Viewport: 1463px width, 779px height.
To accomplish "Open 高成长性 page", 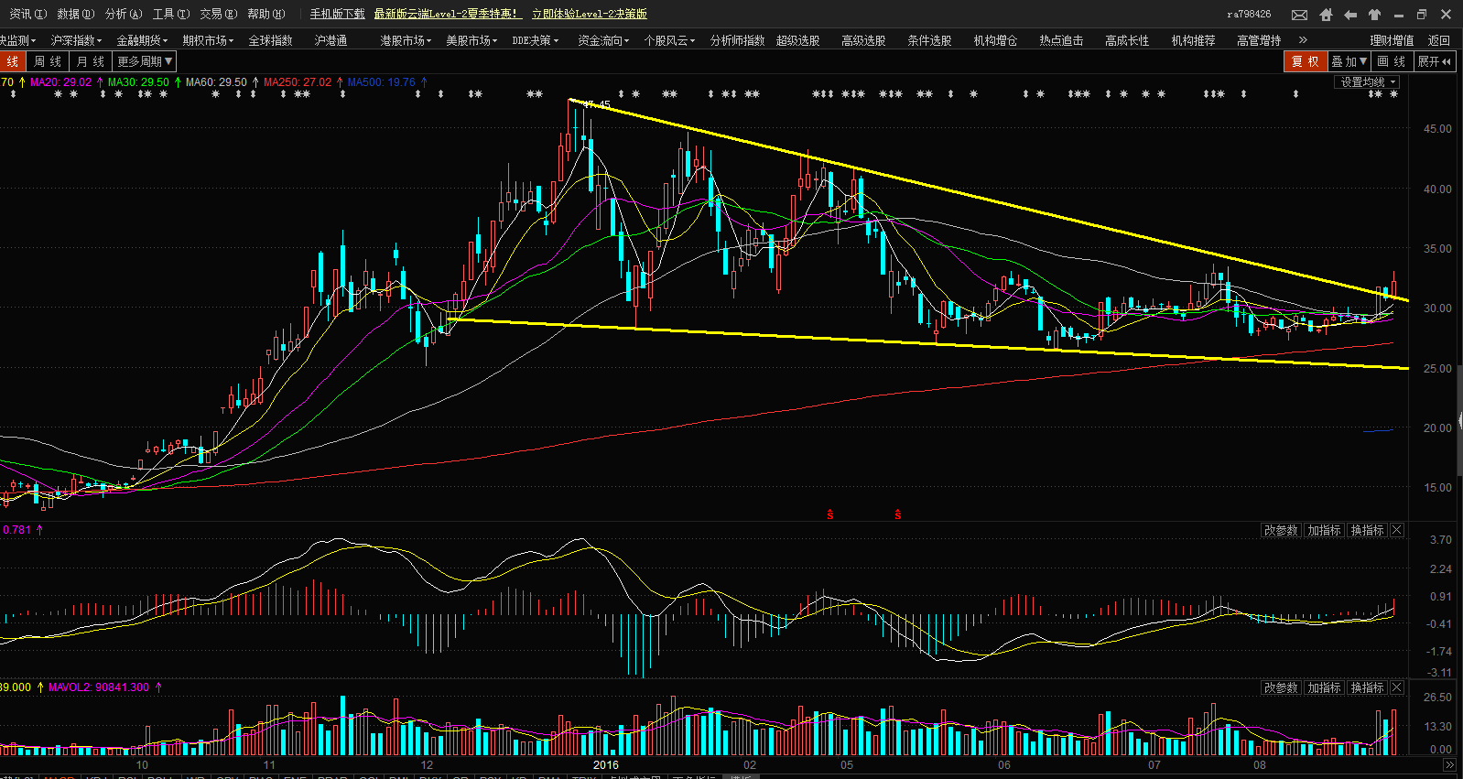I will tap(1127, 40).
